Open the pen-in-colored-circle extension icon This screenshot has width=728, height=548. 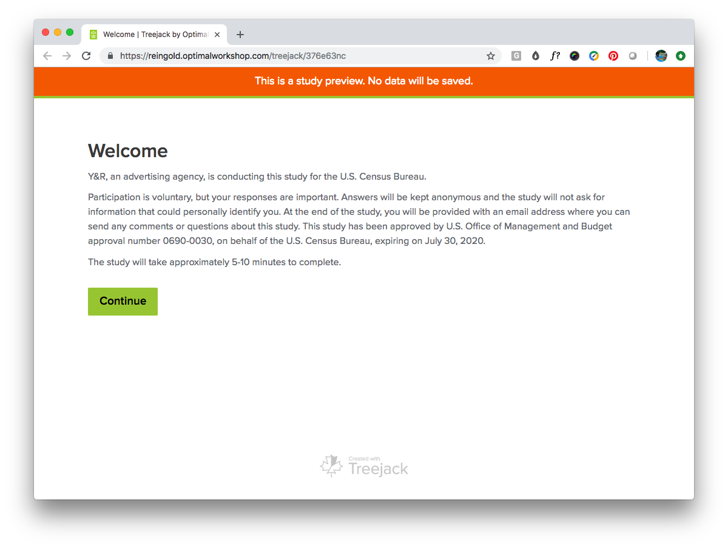[x=594, y=56]
